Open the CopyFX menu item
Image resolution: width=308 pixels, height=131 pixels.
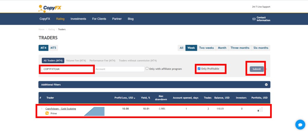(45, 19)
